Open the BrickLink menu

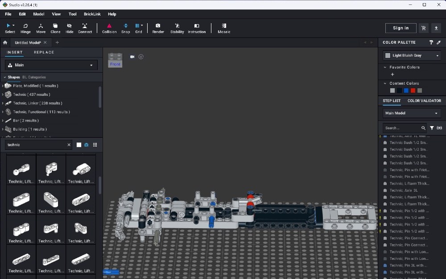92,14
